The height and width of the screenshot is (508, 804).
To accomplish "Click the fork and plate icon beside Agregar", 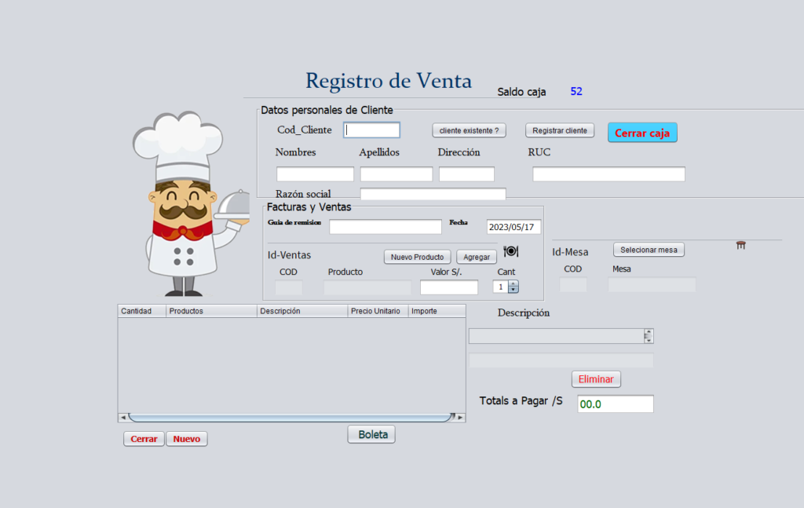I will (511, 251).
